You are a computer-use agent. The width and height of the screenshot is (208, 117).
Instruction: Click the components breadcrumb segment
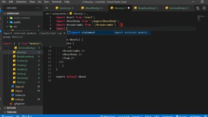[x=59, y=14]
